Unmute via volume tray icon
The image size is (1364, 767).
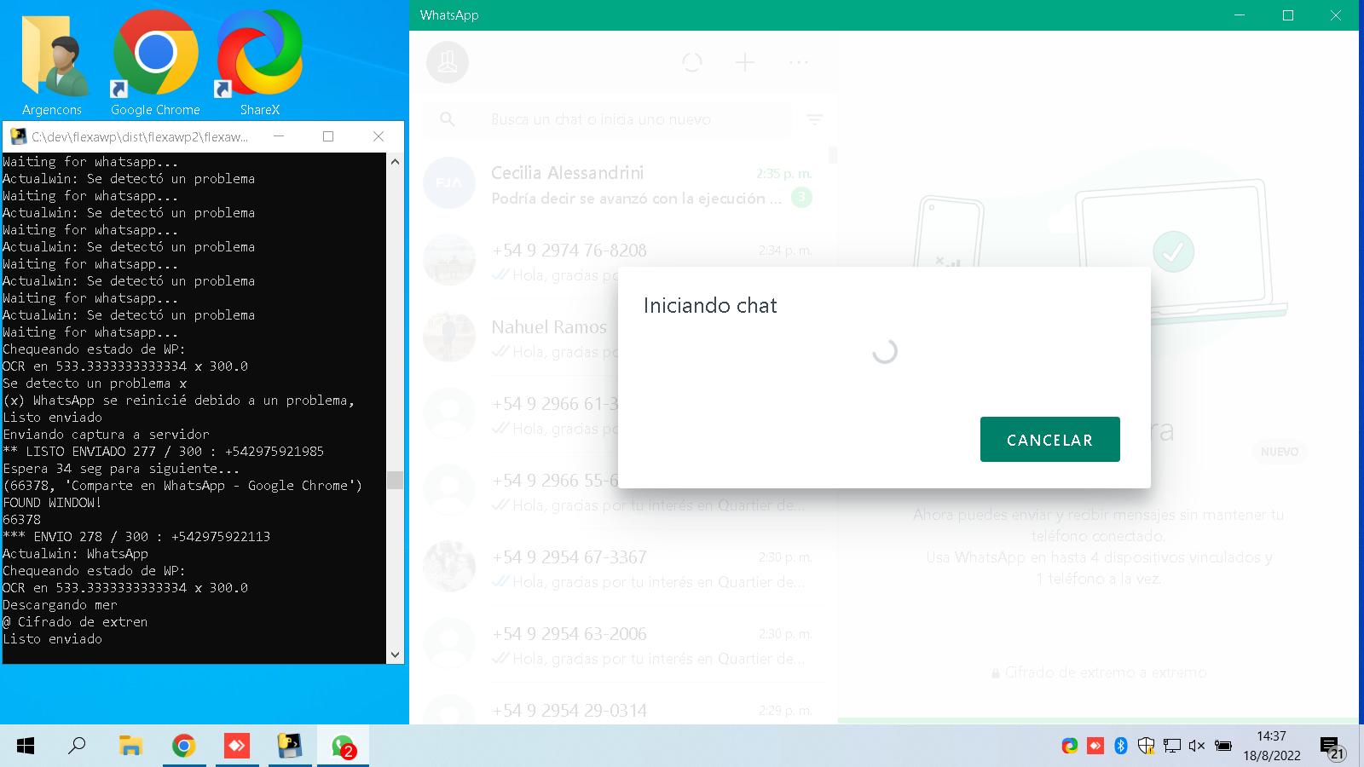tap(1197, 747)
